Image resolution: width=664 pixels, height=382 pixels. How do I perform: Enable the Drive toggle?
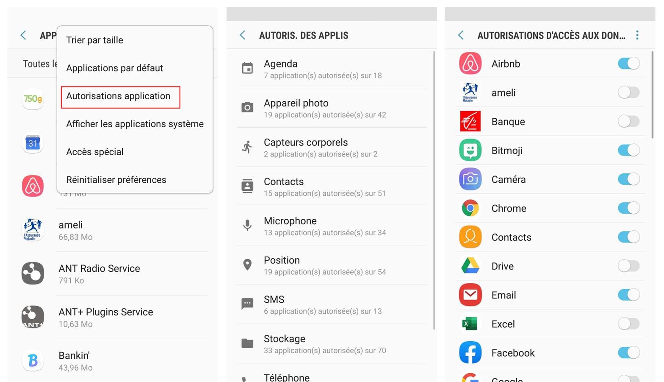pyautogui.click(x=629, y=266)
